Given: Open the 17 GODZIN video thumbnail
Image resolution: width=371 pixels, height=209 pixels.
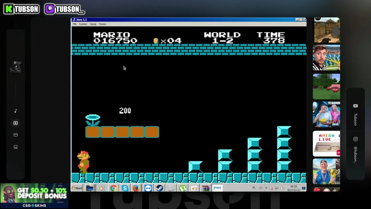Looking at the screenshot, I should pyautogui.click(x=326, y=114).
